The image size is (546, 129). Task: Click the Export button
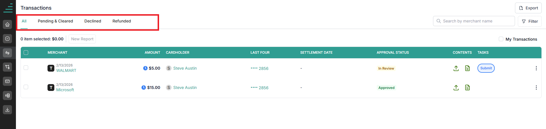click(x=528, y=8)
